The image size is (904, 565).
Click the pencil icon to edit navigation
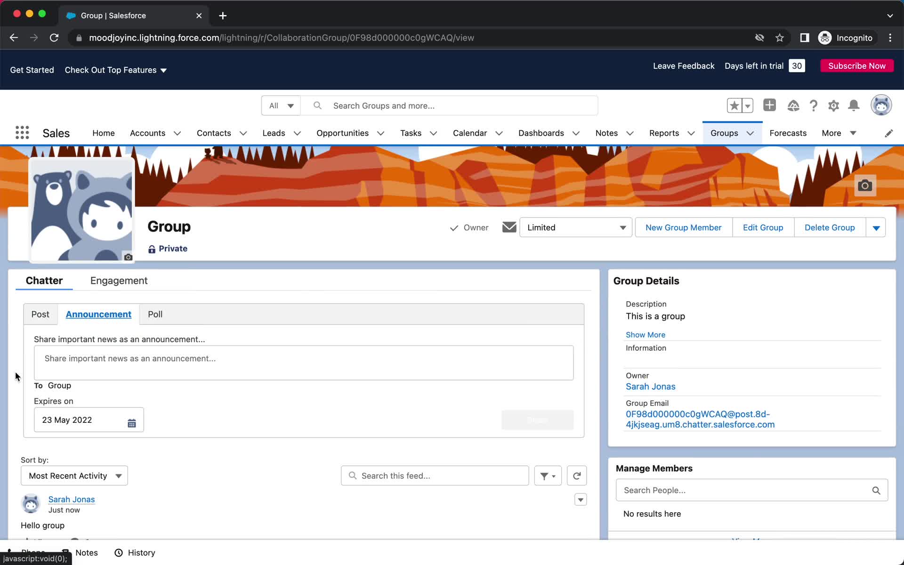888,133
